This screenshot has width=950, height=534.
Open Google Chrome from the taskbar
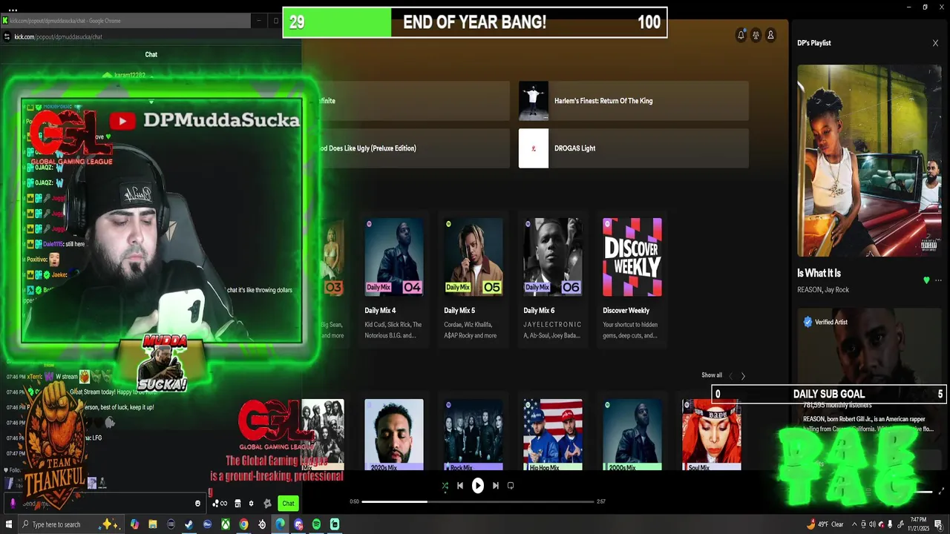pyautogui.click(x=243, y=524)
